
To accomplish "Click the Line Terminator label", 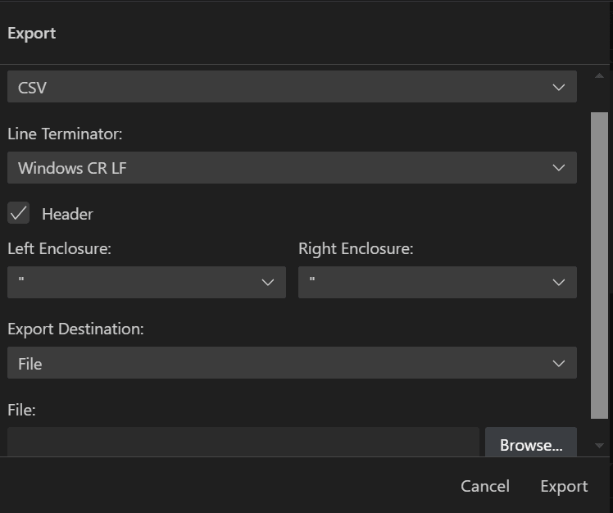I will (x=65, y=134).
